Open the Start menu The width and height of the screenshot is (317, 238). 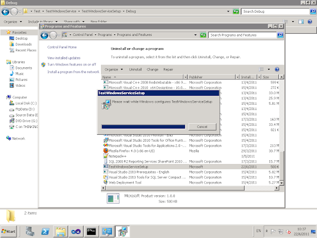(x=8, y=231)
